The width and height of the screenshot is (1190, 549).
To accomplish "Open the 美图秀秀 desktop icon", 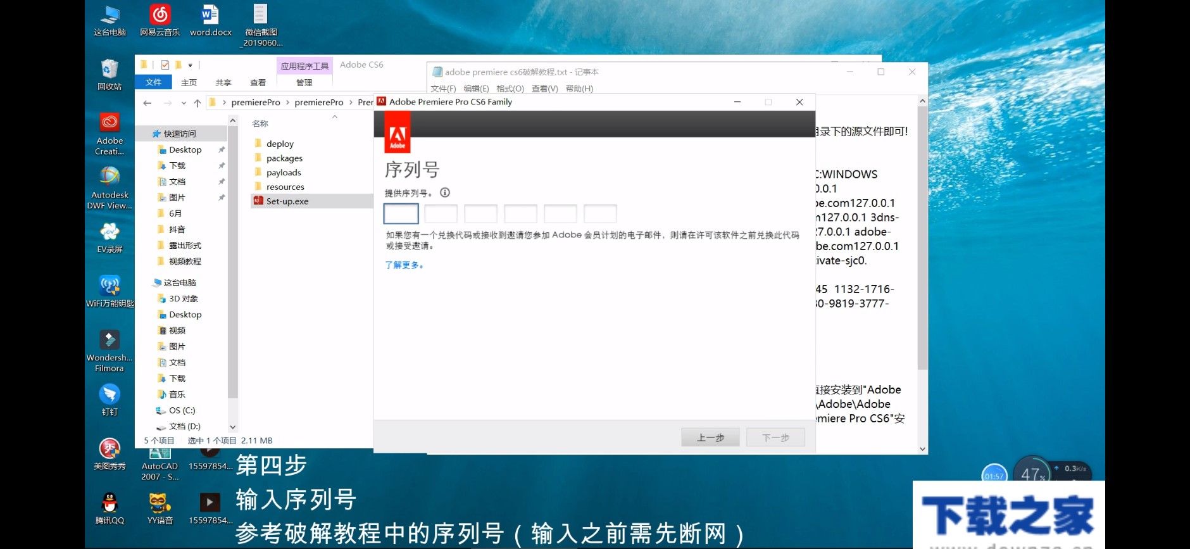I will point(110,455).
